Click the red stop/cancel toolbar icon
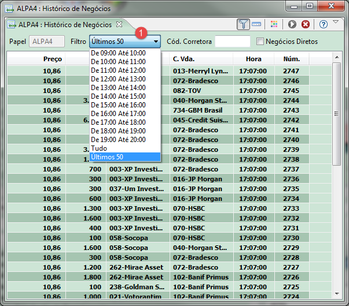This screenshot has width=349, height=306. point(306,24)
